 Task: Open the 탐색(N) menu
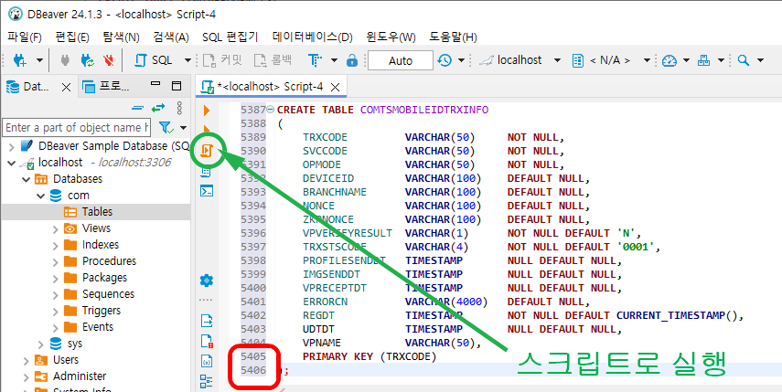tap(122, 37)
